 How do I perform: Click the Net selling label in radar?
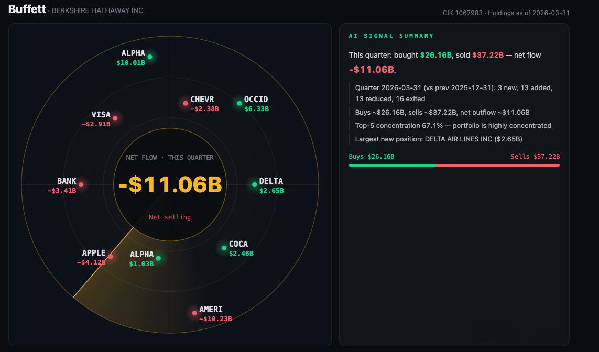(x=170, y=217)
